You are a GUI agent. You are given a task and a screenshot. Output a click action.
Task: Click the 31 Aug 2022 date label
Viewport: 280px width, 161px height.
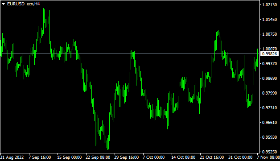coord(12,157)
